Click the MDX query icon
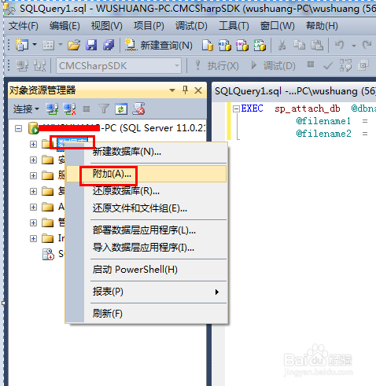The width and height of the screenshot is (376, 386). click(225, 45)
